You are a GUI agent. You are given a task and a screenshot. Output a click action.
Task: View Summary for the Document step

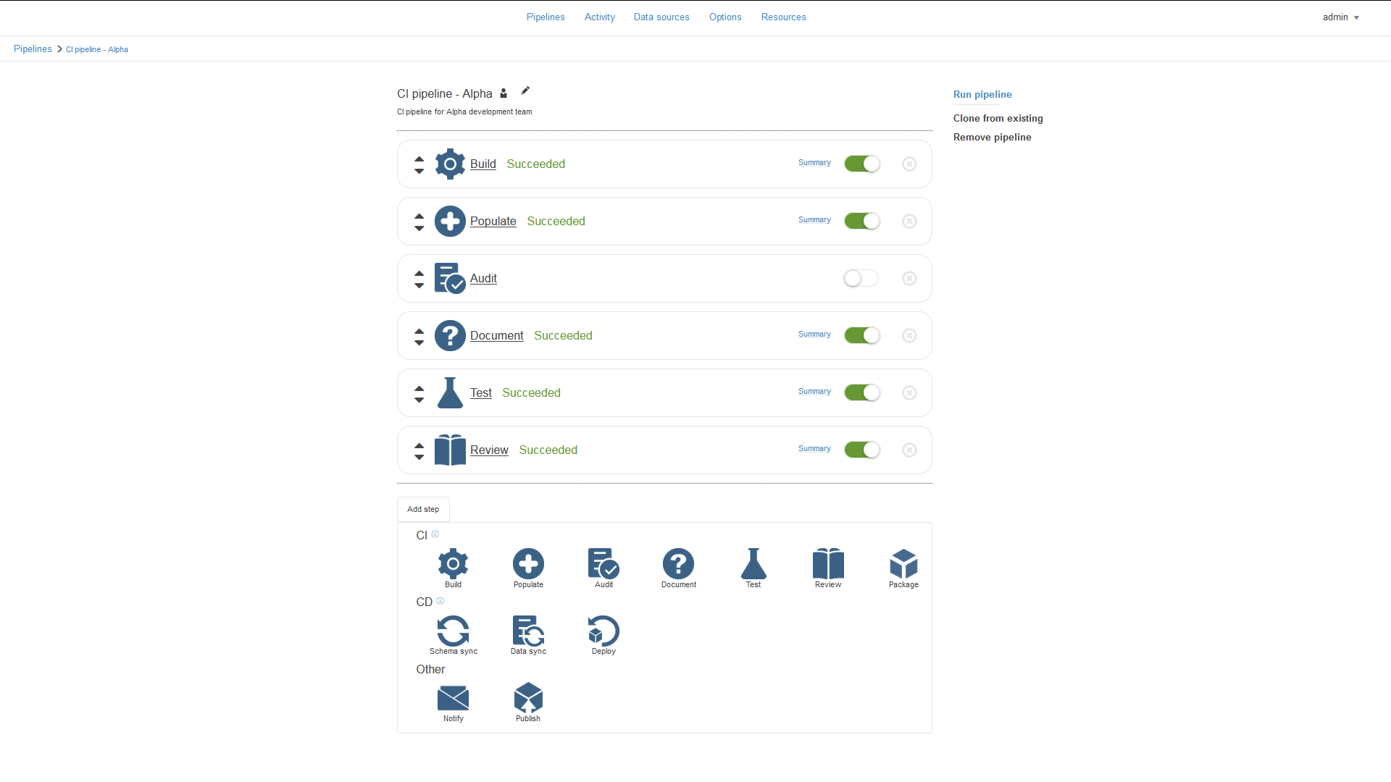814,334
